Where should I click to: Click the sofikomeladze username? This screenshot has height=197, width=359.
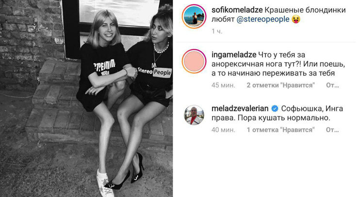[x=237, y=10]
